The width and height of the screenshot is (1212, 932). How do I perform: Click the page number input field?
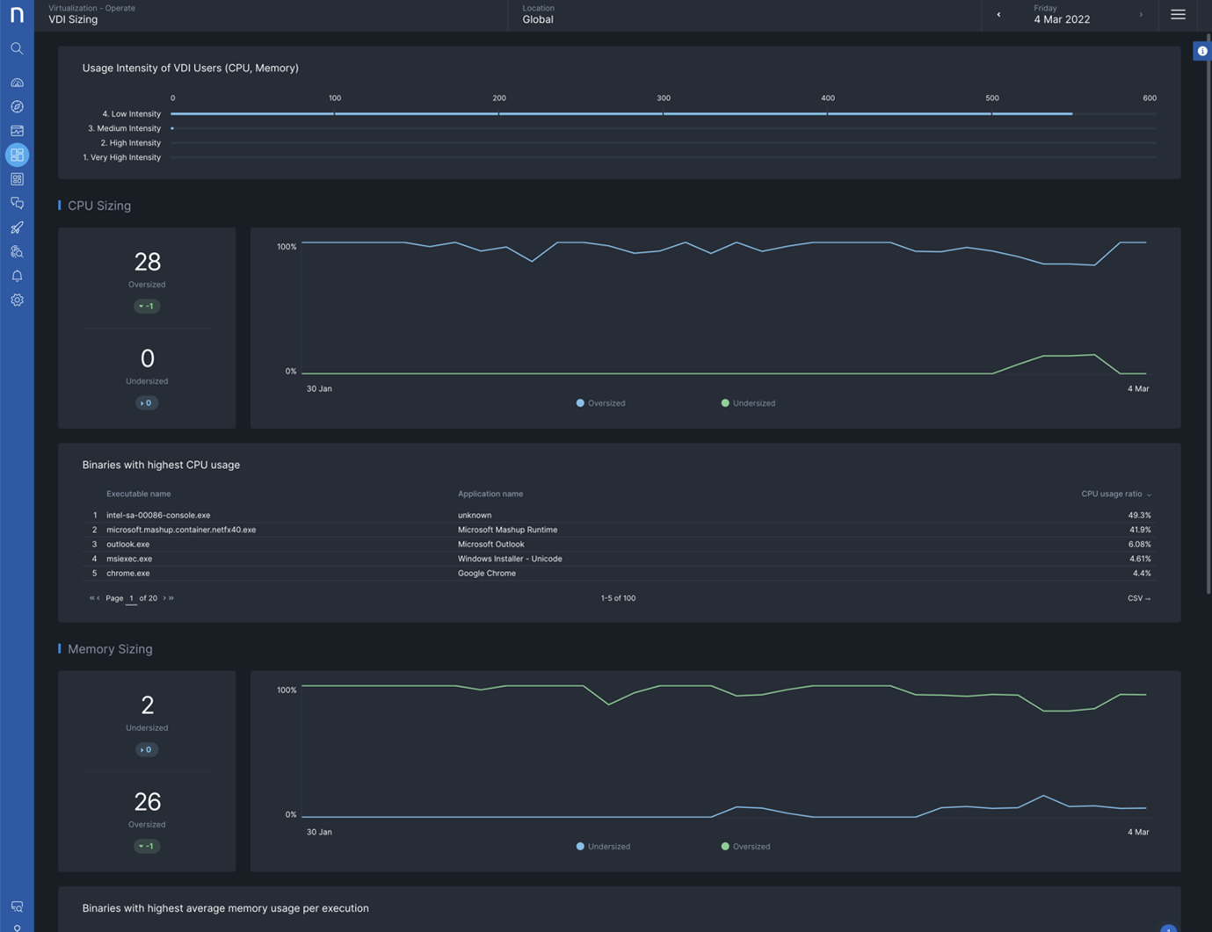click(131, 598)
